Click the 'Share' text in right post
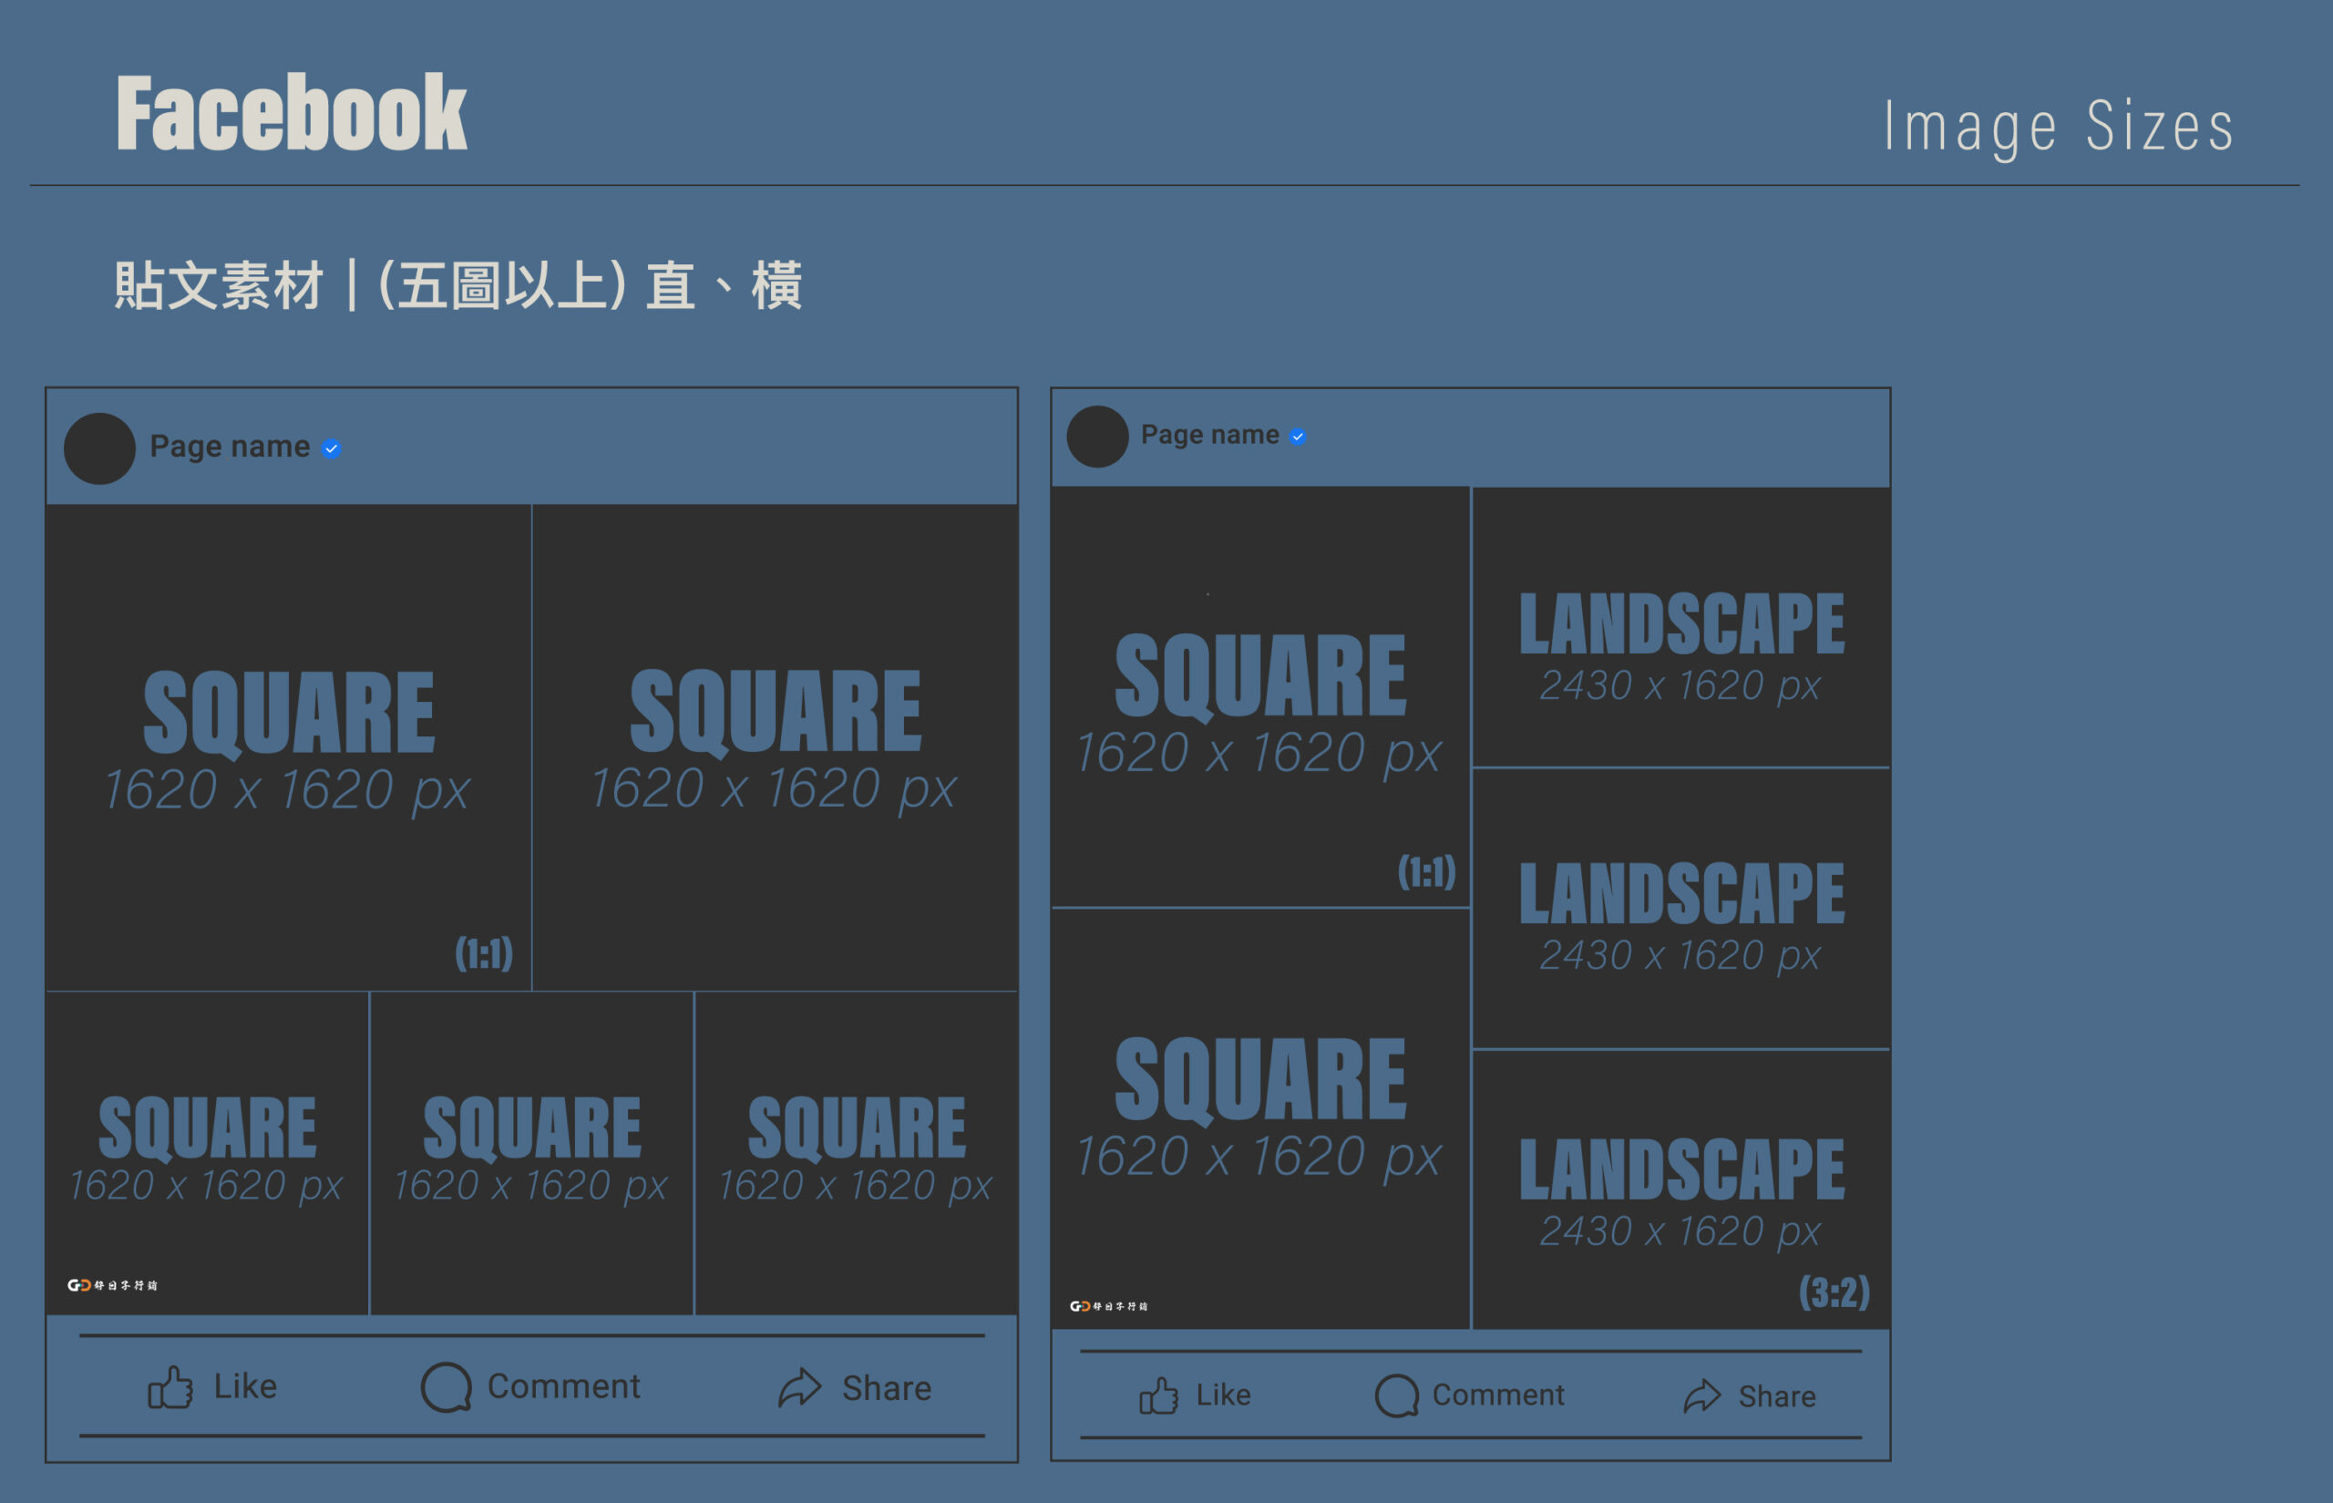The image size is (2333, 1503). (1777, 1397)
